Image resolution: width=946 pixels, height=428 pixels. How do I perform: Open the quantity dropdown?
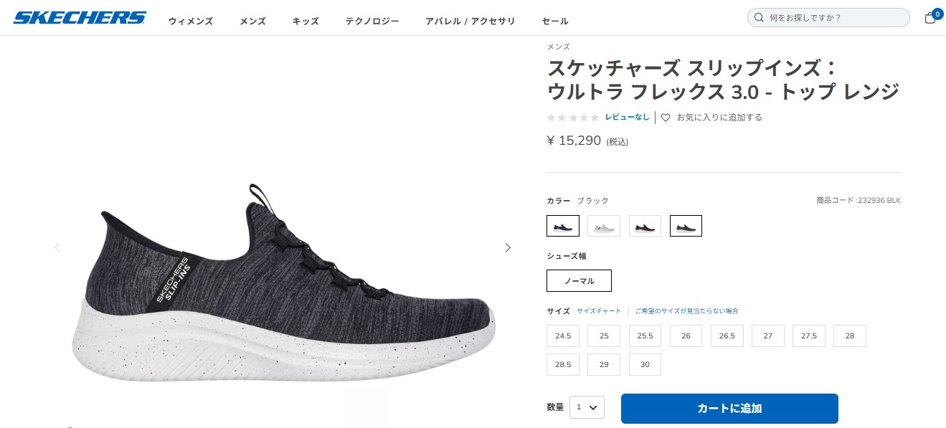click(587, 406)
